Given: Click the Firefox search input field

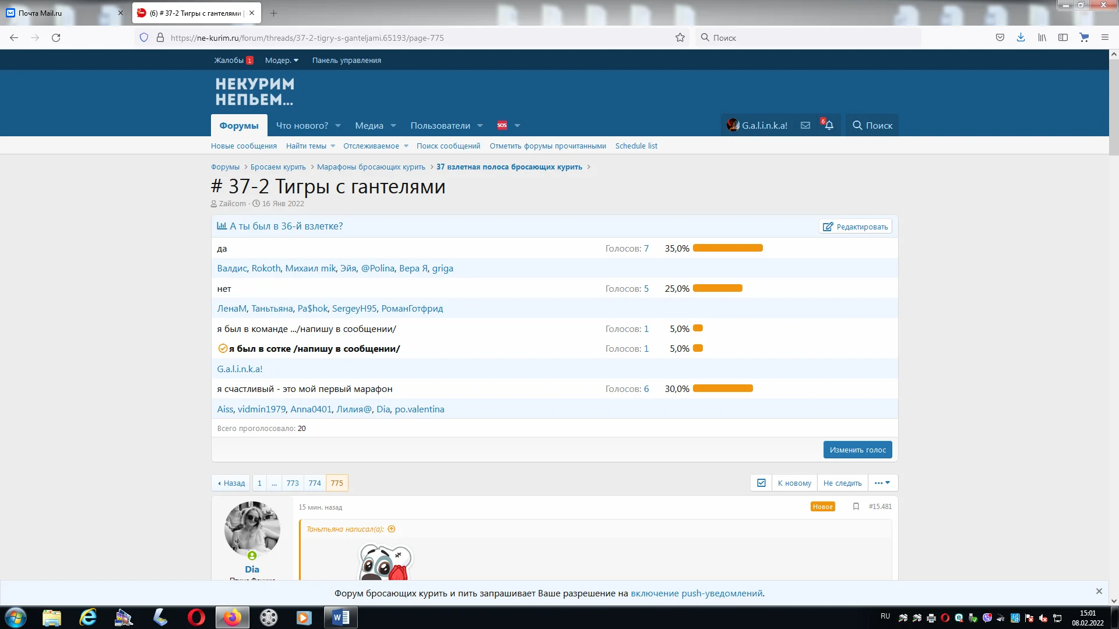Looking at the screenshot, I should 810,38.
